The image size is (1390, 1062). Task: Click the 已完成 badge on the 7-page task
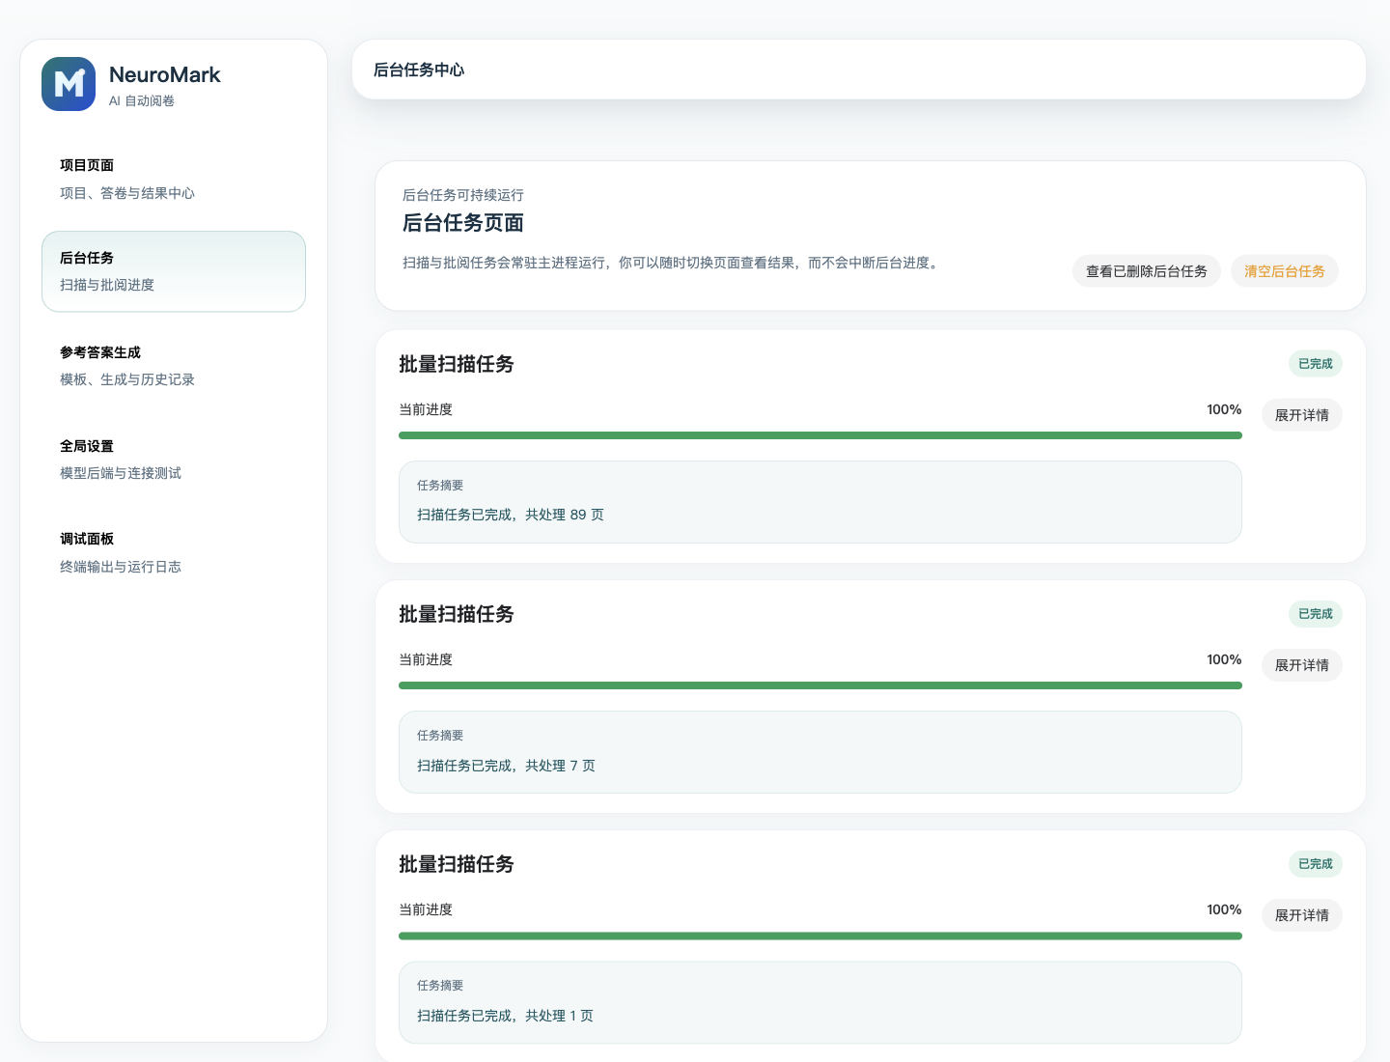click(x=1316, y=614)
